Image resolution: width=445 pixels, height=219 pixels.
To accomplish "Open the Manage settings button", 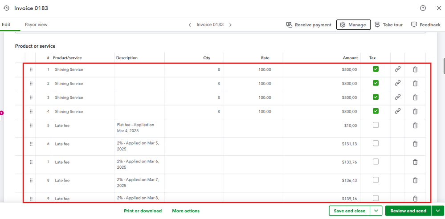I will tap(353, 24).
